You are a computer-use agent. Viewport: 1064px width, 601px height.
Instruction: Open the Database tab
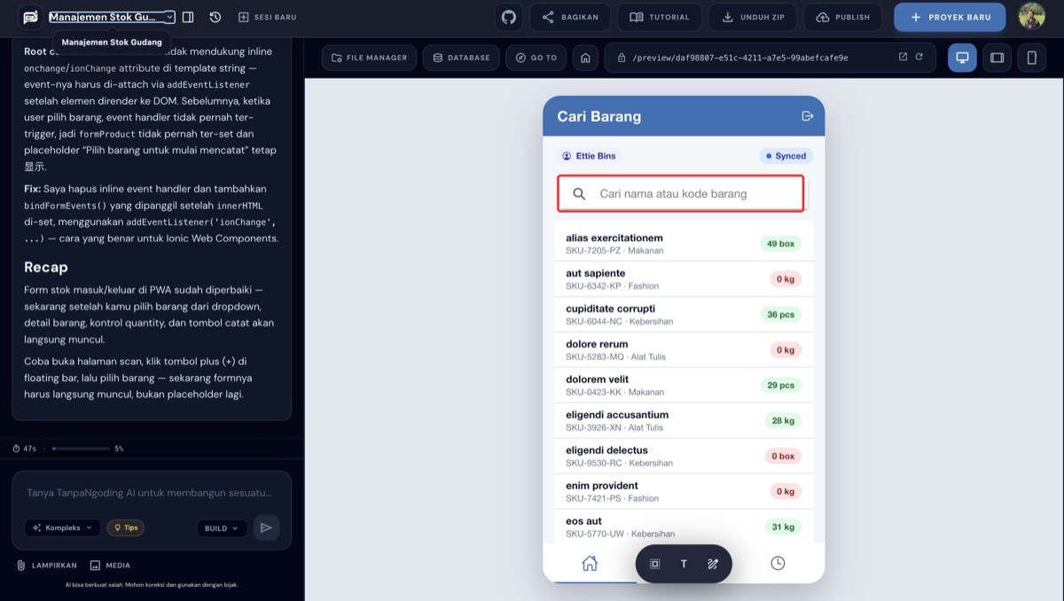461,58
